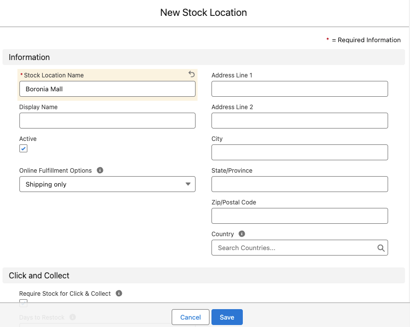
Task: Save the new stock location
Action: (x=227, y=317)
